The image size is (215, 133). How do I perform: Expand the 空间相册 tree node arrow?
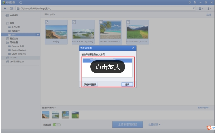point(5,15)
